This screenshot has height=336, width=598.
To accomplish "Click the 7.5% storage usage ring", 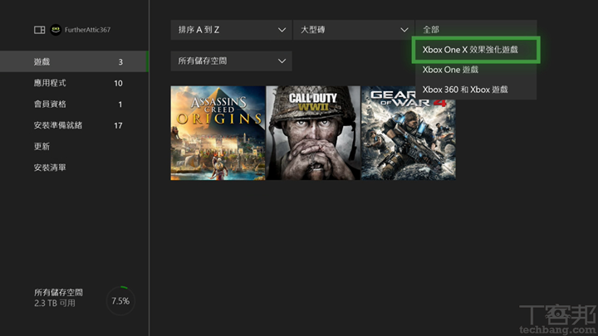I will click(120, 301).
